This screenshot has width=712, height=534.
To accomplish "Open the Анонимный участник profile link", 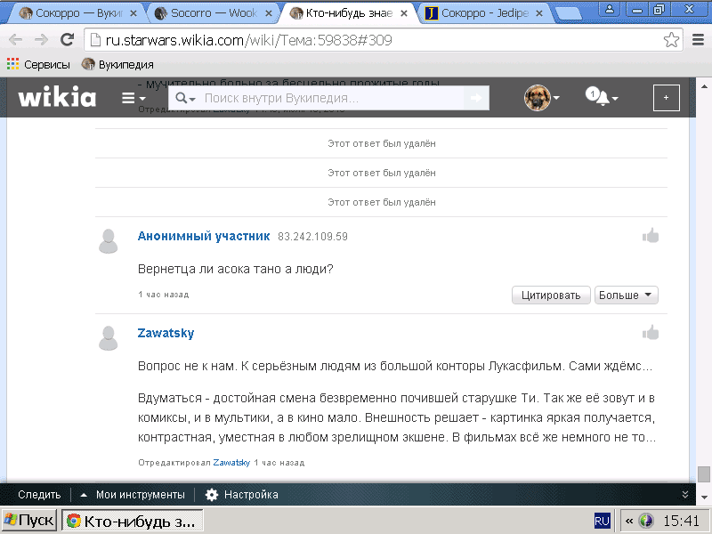I will tap(204, 236).
